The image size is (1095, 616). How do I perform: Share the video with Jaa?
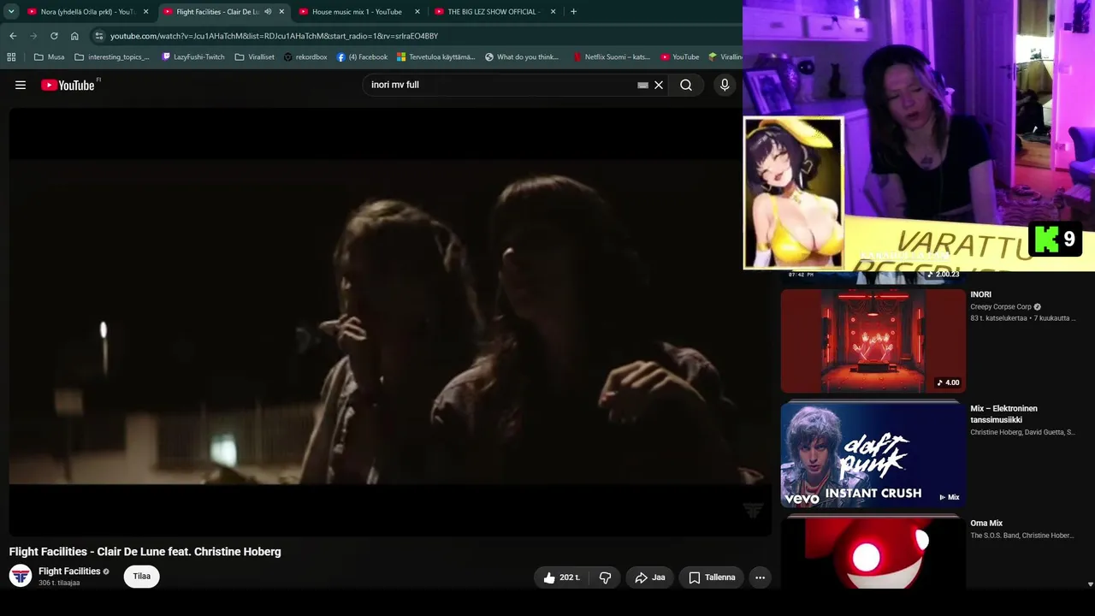(649, 577)
